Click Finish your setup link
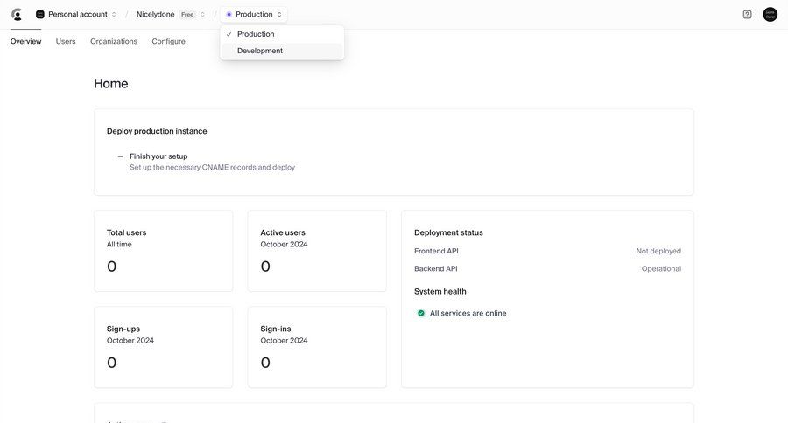 [158, 156]
